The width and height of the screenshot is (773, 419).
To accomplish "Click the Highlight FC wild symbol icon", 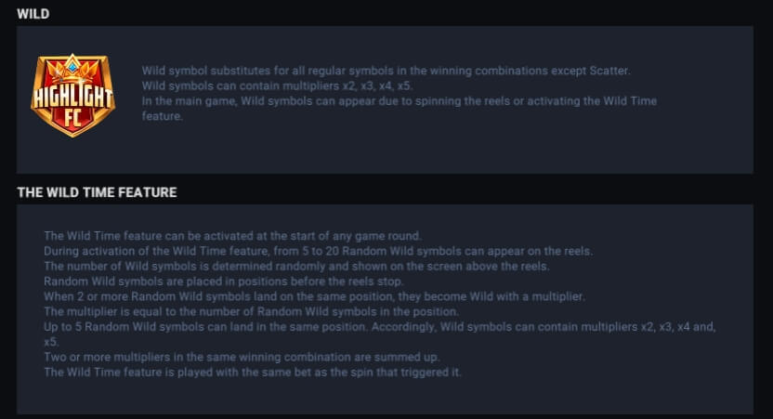I will point(73,95).
